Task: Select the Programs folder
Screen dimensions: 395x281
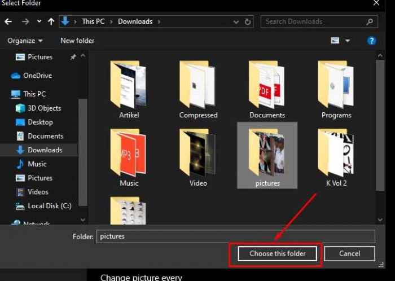Action: point(336,89)
